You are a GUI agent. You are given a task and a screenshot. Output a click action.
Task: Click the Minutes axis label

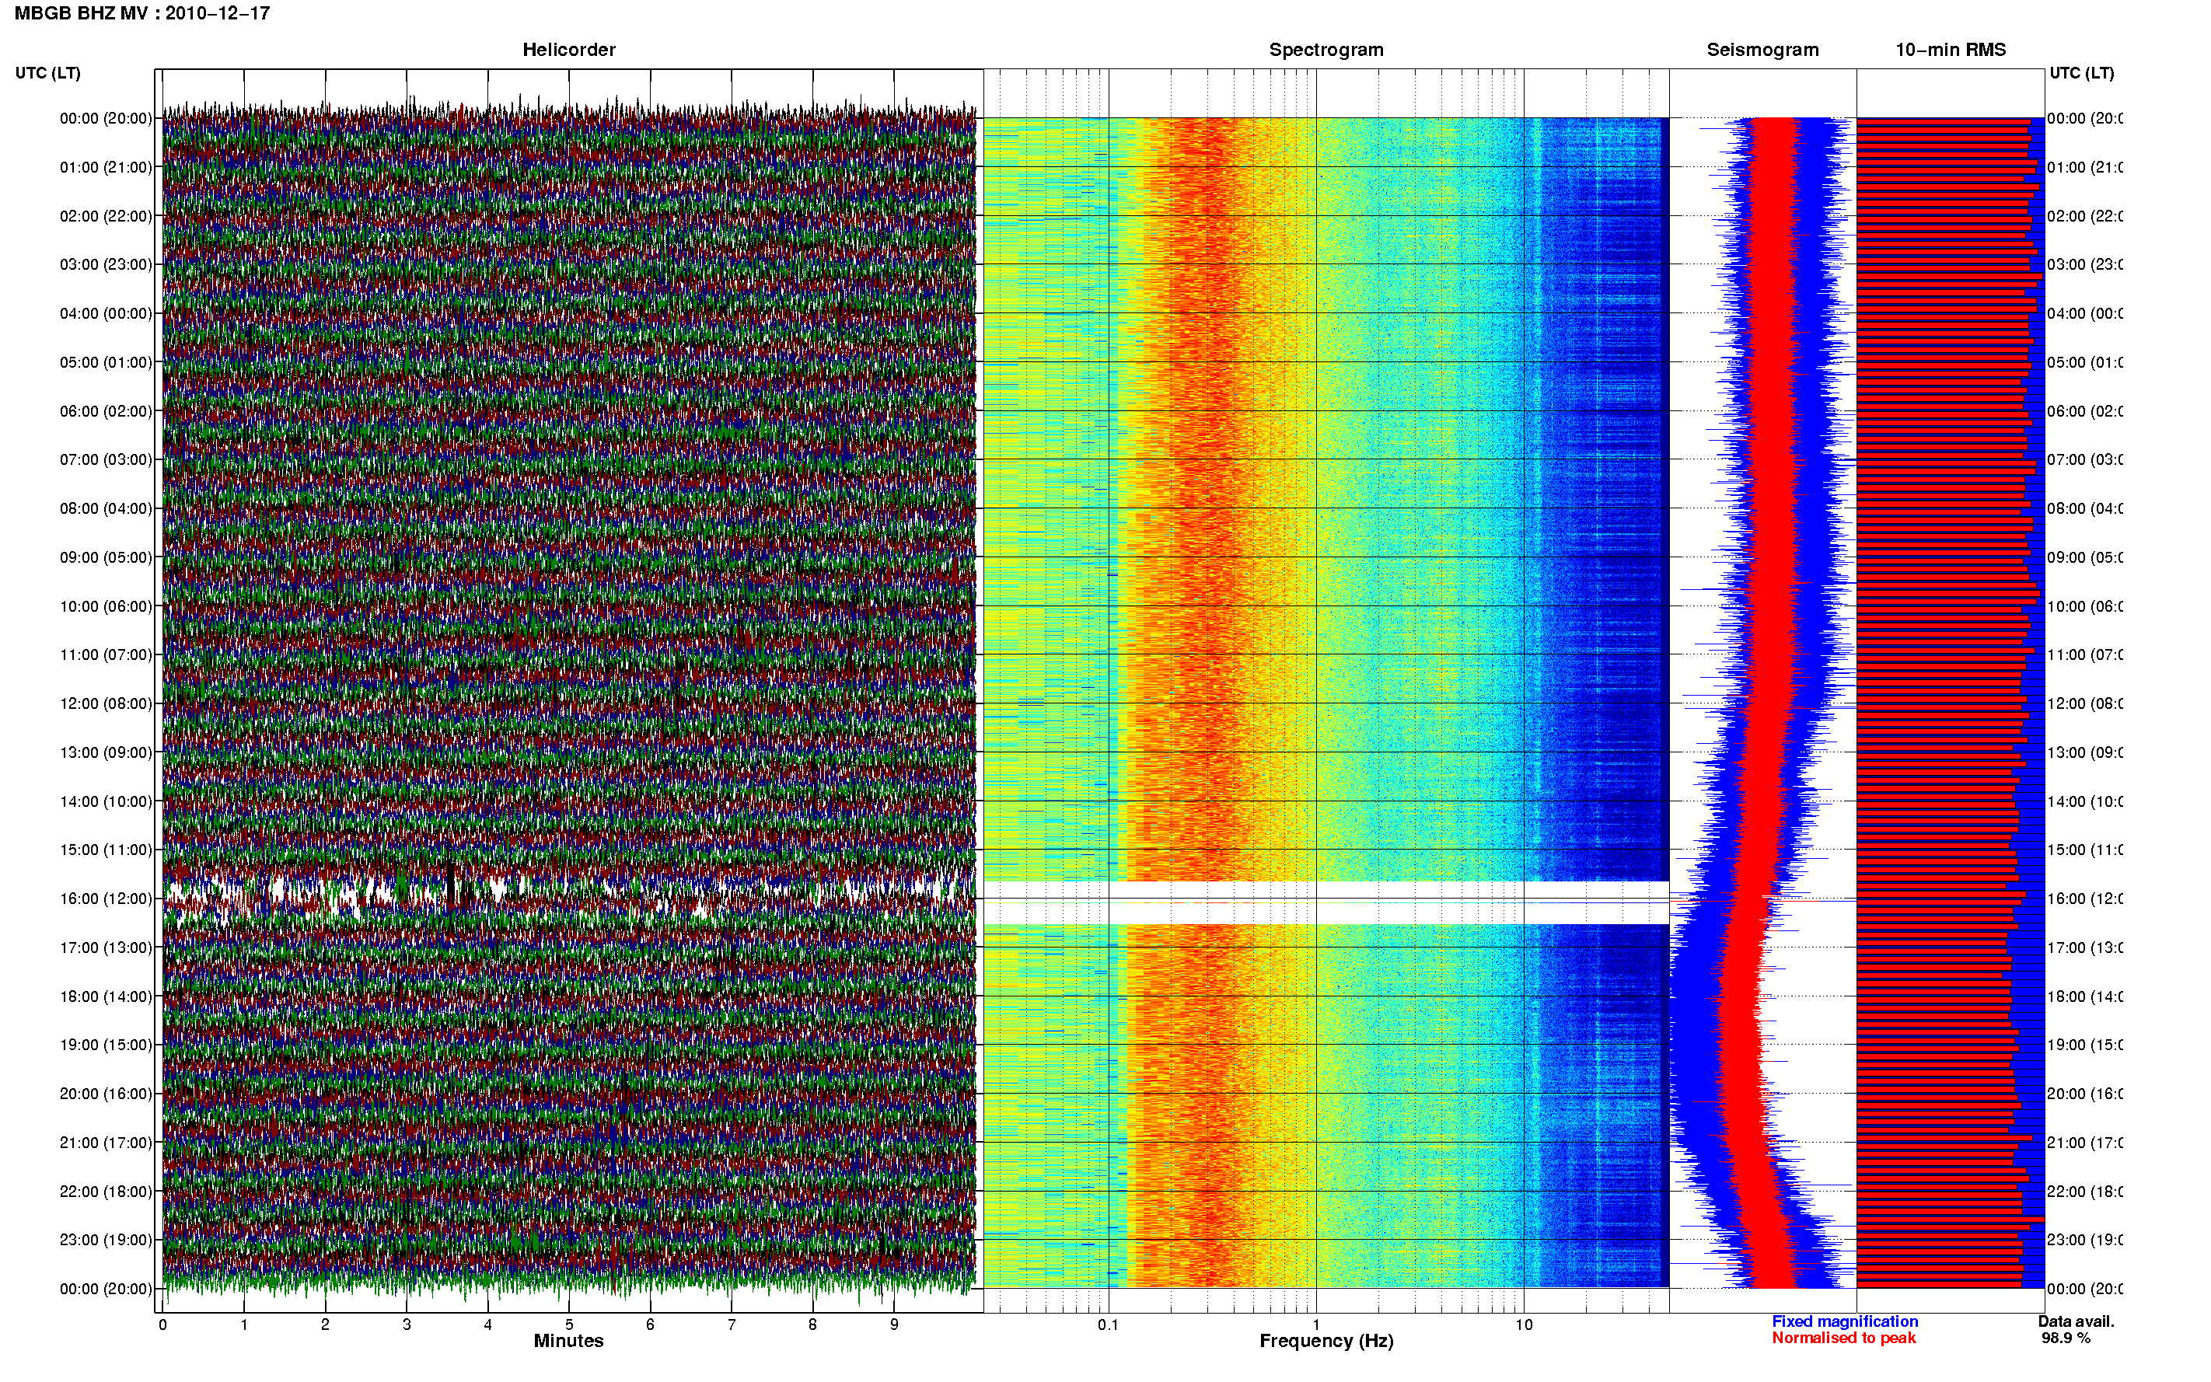[568, 1341]
